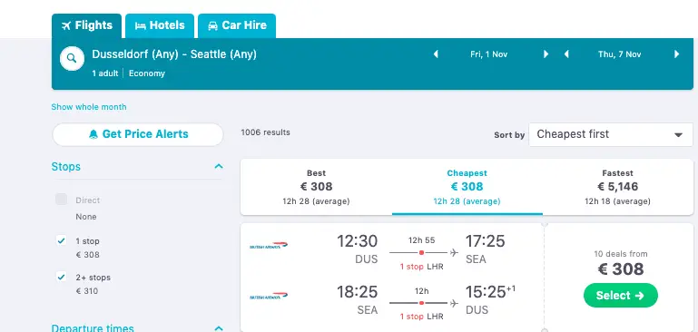Go to previous departure date arrow
Image resolution: width=698 pixels, height=332 pixels.
pyautogui.click(x=436, y=54)
